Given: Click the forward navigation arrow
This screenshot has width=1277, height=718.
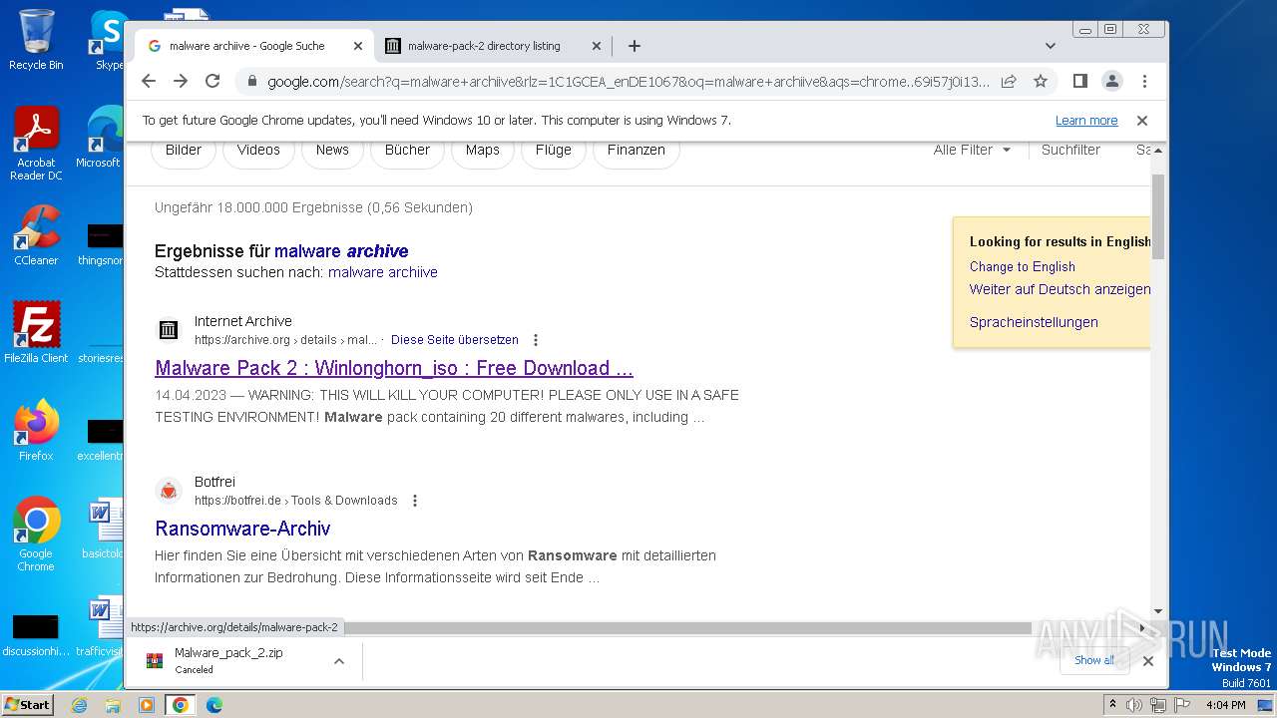Looking at the screenshot, I should pos(181,81).
